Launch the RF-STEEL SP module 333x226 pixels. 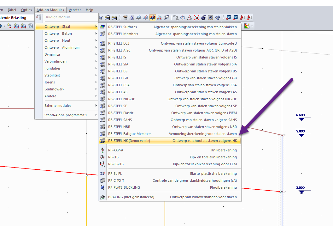170,106
